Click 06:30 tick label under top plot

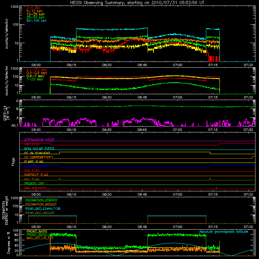107,65
